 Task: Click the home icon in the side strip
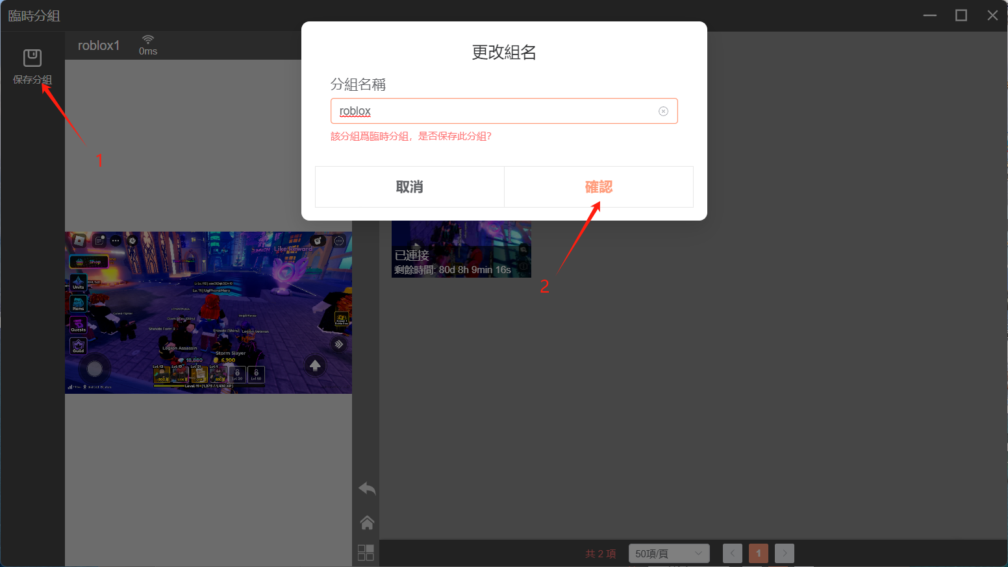point(367,522)
